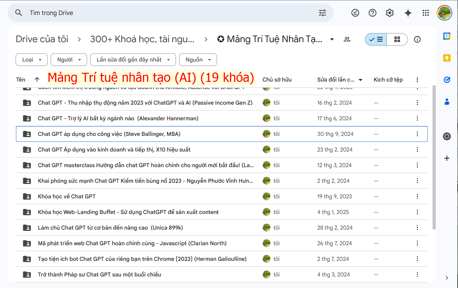This screenshot has width=458, height=288.
Task: Select Chat GPT - Trợ lý AI bất kỳ ngành nào
Action: [118, 118]
